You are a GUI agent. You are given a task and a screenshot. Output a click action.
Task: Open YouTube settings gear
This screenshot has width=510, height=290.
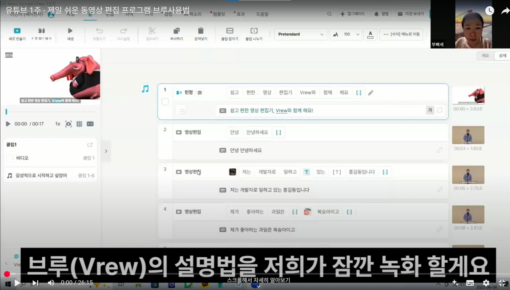[x=486, y=283]
